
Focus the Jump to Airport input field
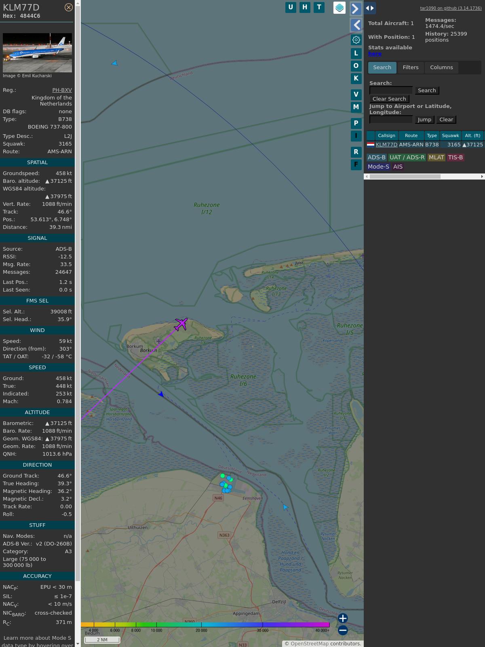tap(391, 119)
